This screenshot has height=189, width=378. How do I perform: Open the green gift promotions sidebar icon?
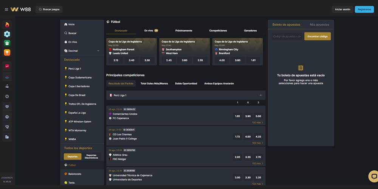(7, 43)
